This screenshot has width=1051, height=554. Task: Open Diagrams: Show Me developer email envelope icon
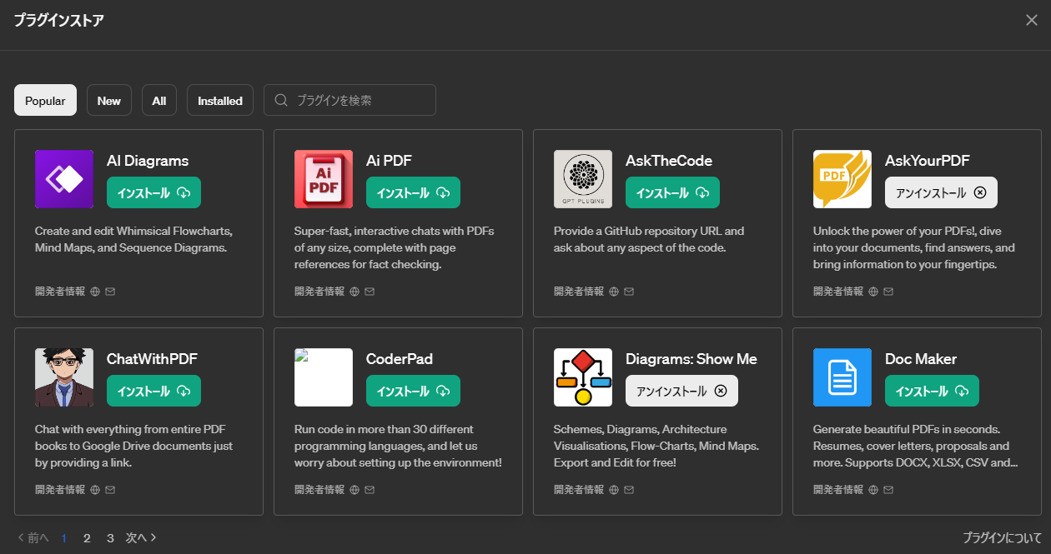click(x=629, y=490)
